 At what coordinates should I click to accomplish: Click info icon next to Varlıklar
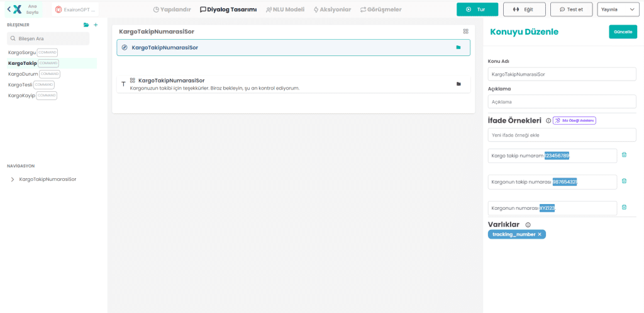[x=528, y=225]
